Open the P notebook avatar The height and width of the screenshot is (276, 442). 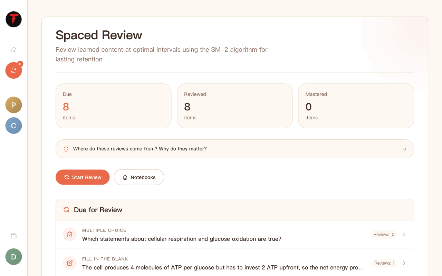point(14,105)
